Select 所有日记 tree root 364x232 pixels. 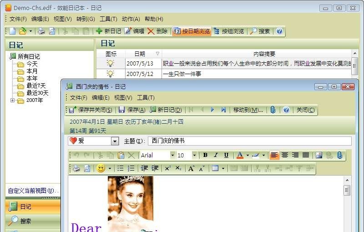point(29,56)
